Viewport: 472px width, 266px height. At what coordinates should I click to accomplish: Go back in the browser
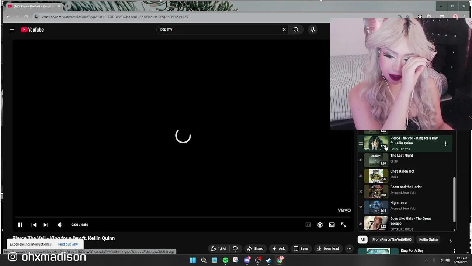pyautogui.click(x=8, y=17)
